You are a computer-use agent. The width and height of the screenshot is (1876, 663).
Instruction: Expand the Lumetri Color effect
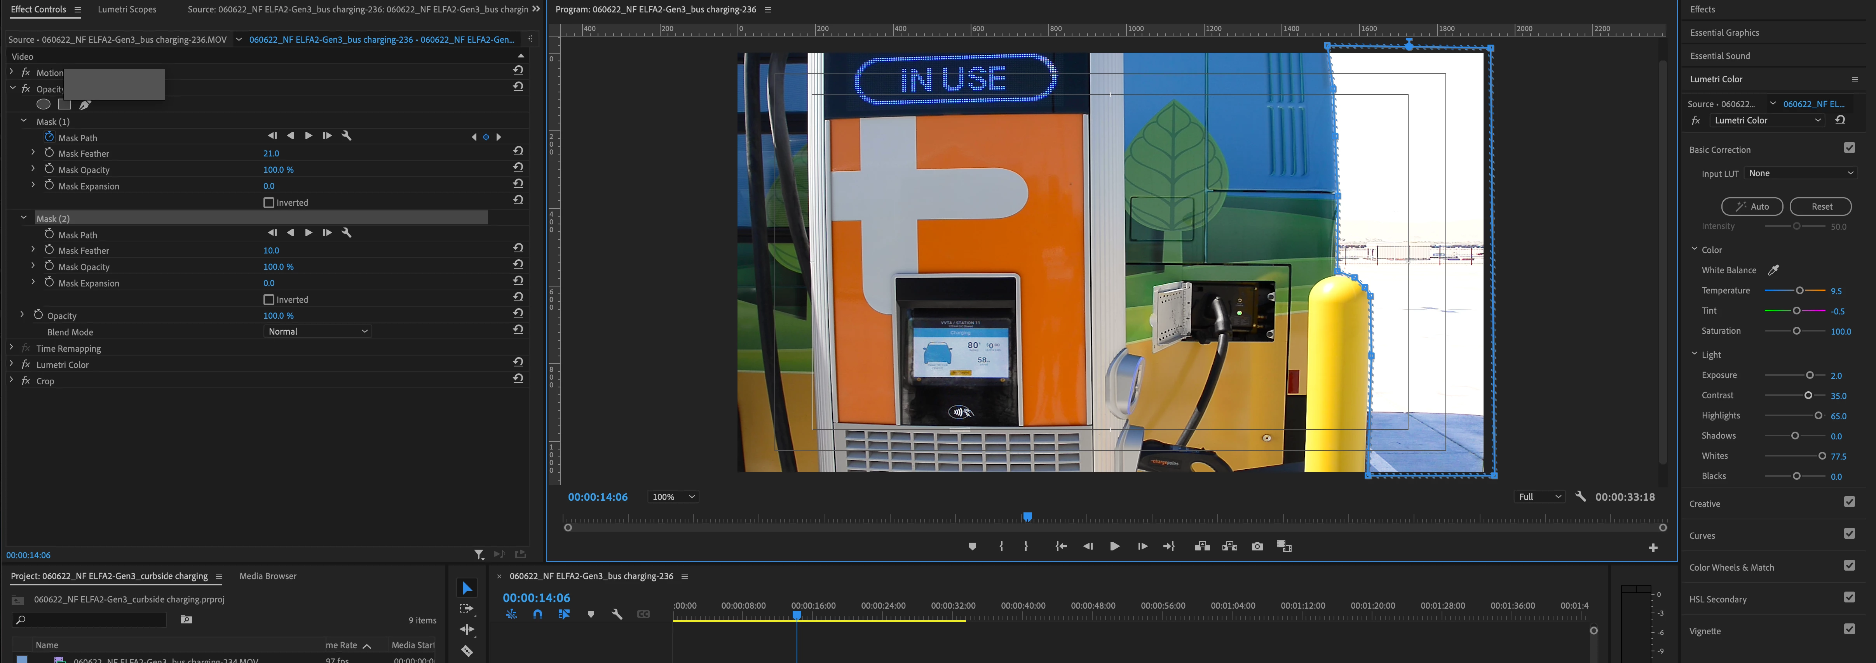(12, 364)
